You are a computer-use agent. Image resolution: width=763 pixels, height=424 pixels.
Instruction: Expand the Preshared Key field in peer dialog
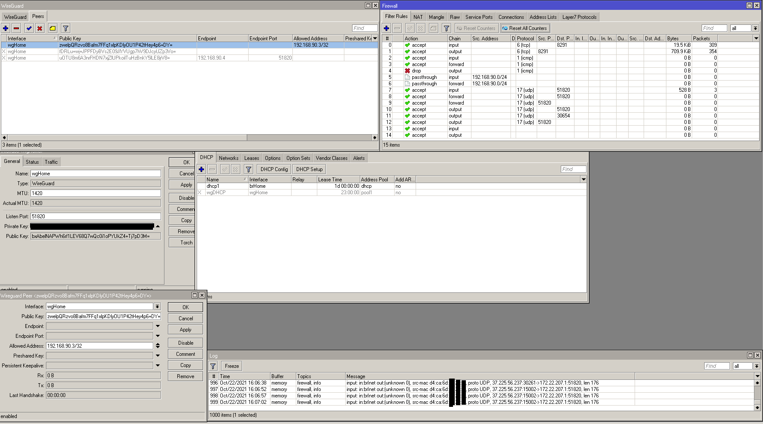click(158, 356)
